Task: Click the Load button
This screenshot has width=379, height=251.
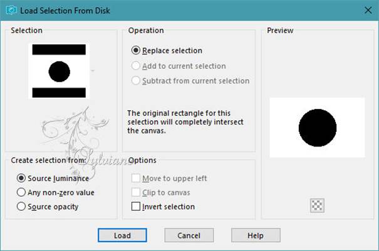Action: 122,235
